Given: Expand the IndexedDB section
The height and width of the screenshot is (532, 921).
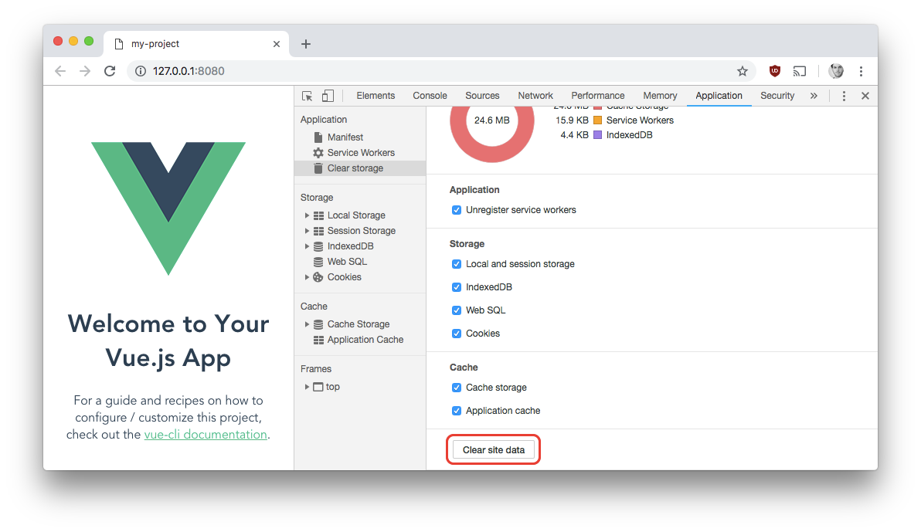Looking at the screenshot, I should click(307, 246).
